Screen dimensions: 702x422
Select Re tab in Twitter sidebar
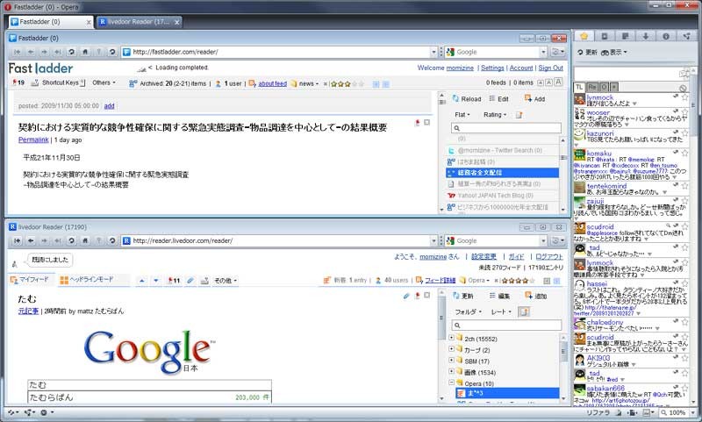click(591, 87)
